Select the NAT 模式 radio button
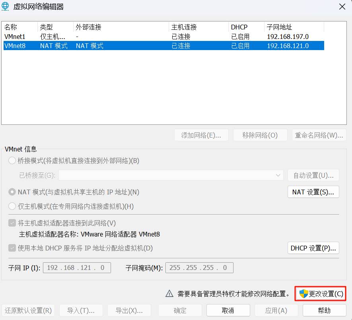This screenshot has height=320, width=352. tap(12, 192)
